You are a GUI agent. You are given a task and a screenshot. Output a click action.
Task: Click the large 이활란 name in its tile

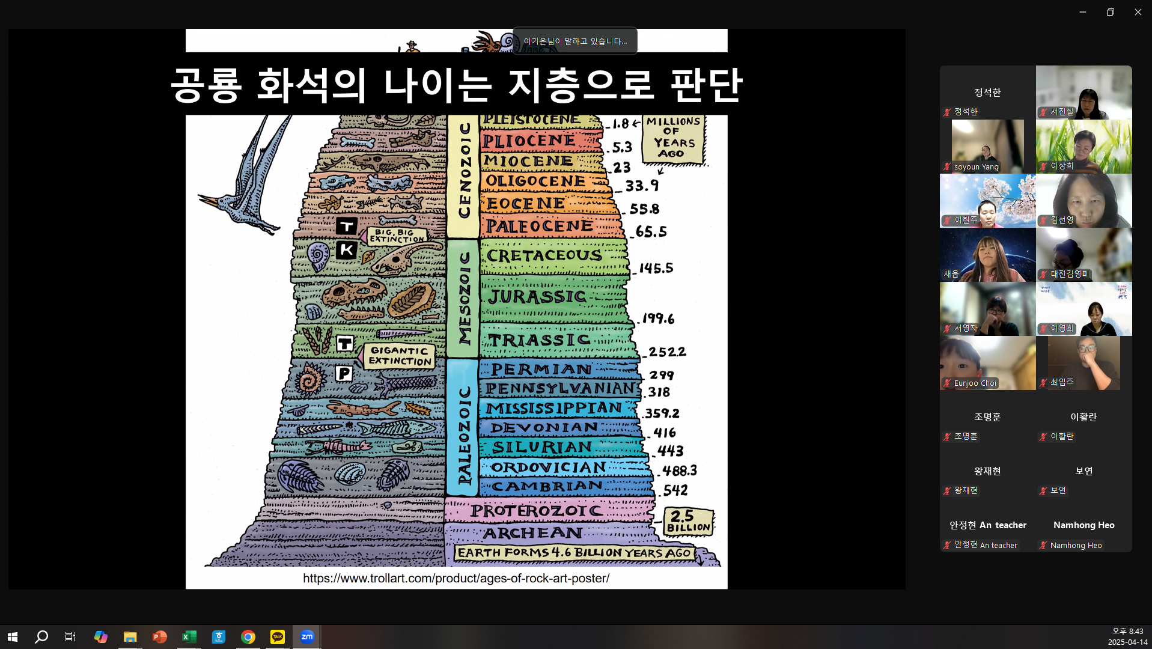point(1083,417)
